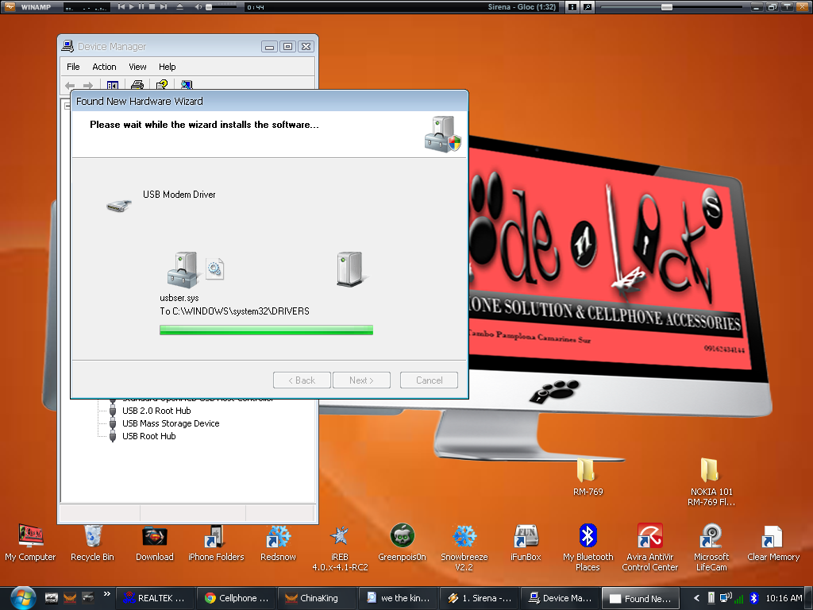Cancel the Found New Hardware Wizard
The height and width of the screenshot is (610, 813).
coord(429,380)
